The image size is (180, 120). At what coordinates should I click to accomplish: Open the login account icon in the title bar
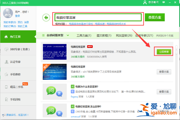[x=145, y=2]
